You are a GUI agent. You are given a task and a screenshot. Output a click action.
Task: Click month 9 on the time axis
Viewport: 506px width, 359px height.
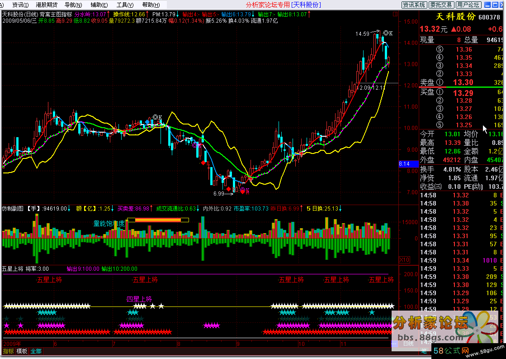tap(238, 344)
